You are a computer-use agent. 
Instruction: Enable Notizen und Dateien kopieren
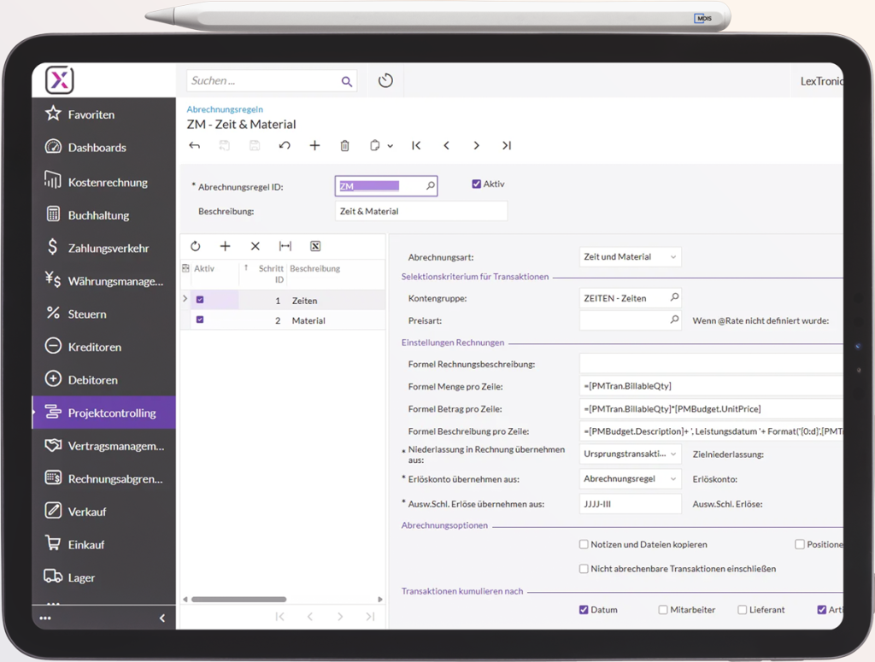pyautogui.click(x=584, y=544)
